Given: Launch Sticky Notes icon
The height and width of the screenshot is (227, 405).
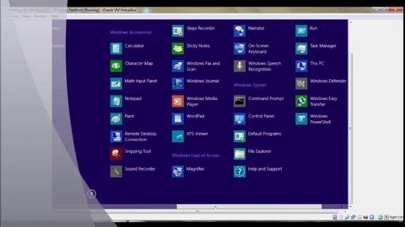Looking at the screenshot, I should pos(178,49).
